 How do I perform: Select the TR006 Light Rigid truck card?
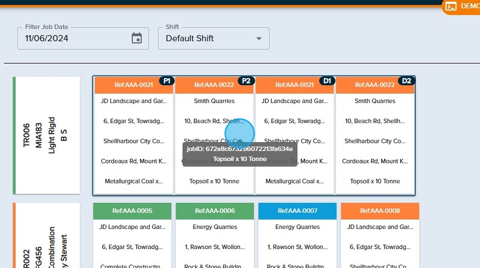(47, 135)
